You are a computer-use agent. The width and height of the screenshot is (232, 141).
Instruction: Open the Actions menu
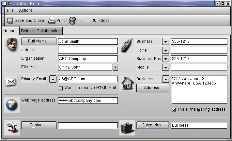coord(26,10)
